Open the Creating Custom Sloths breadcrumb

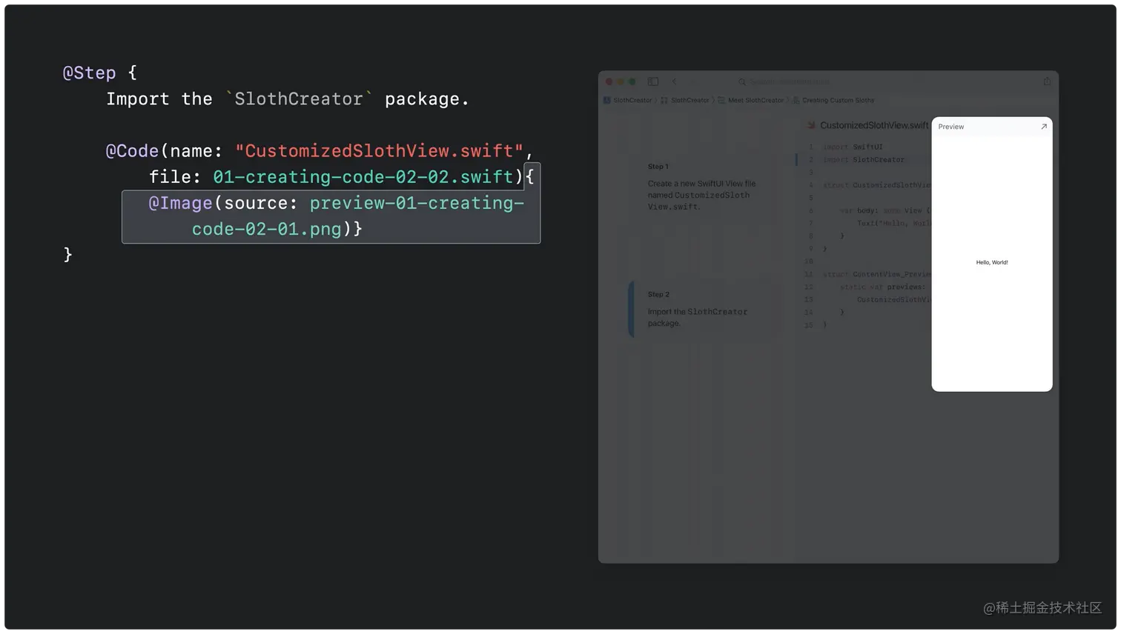(x=838, y=100)
